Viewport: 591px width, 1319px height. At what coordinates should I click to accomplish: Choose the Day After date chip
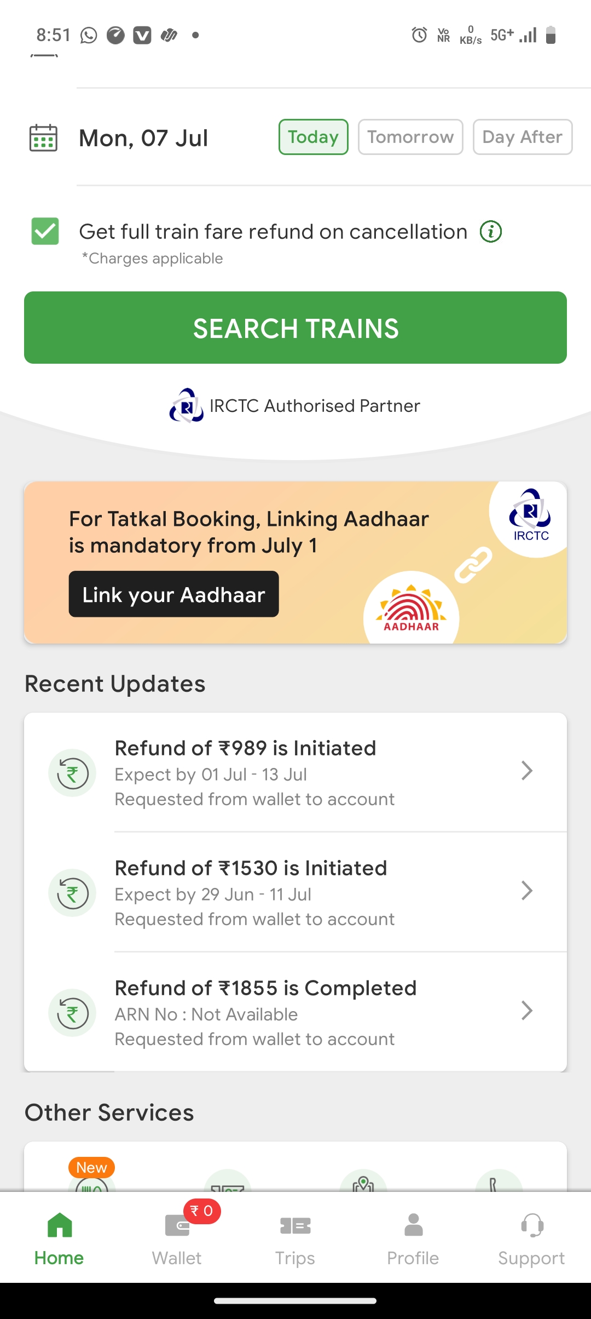pyautogui.click(x=523, y=137)
